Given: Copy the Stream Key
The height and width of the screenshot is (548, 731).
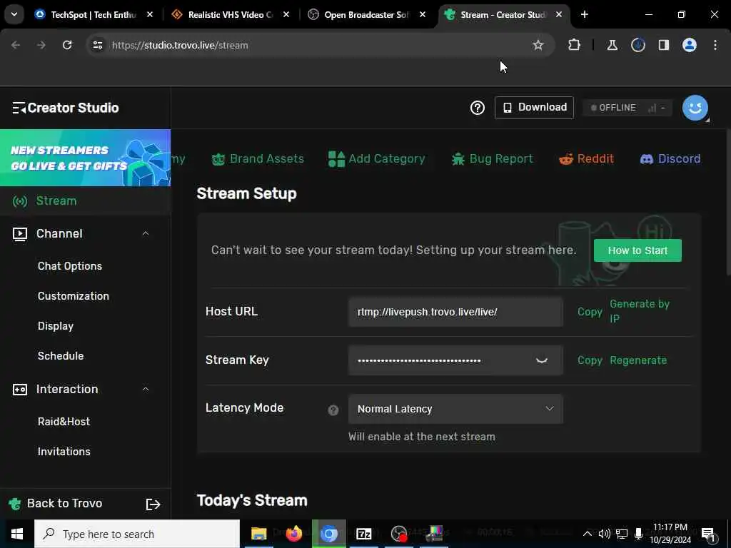Looking at the screenshot, I should 590,360.
